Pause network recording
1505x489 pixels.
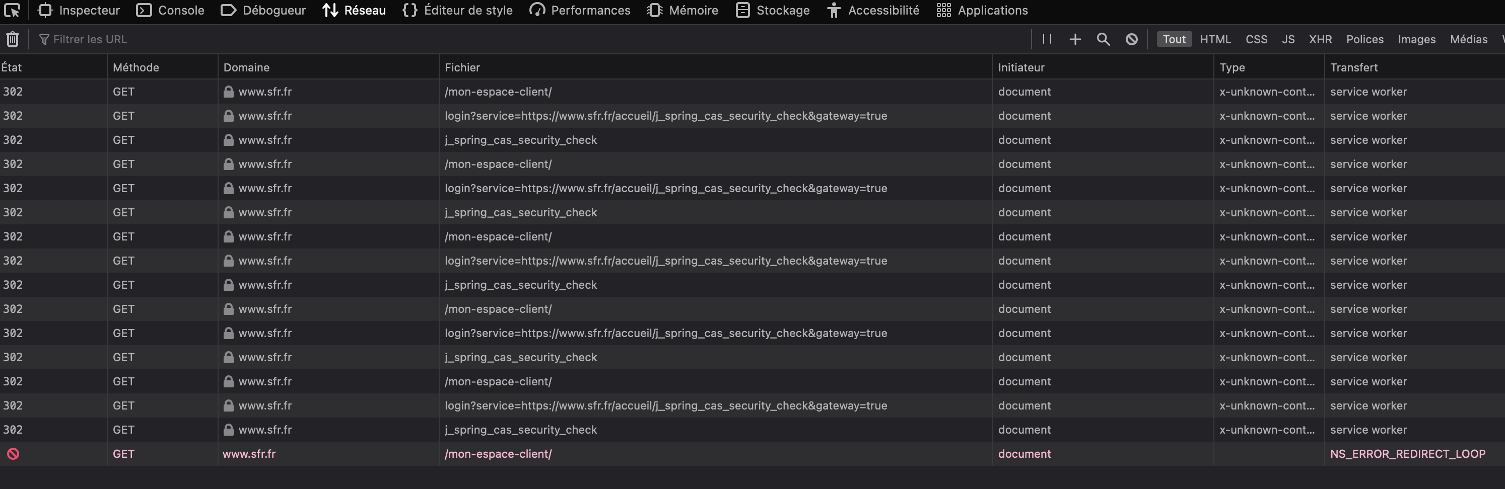[x=1047, y=39]
